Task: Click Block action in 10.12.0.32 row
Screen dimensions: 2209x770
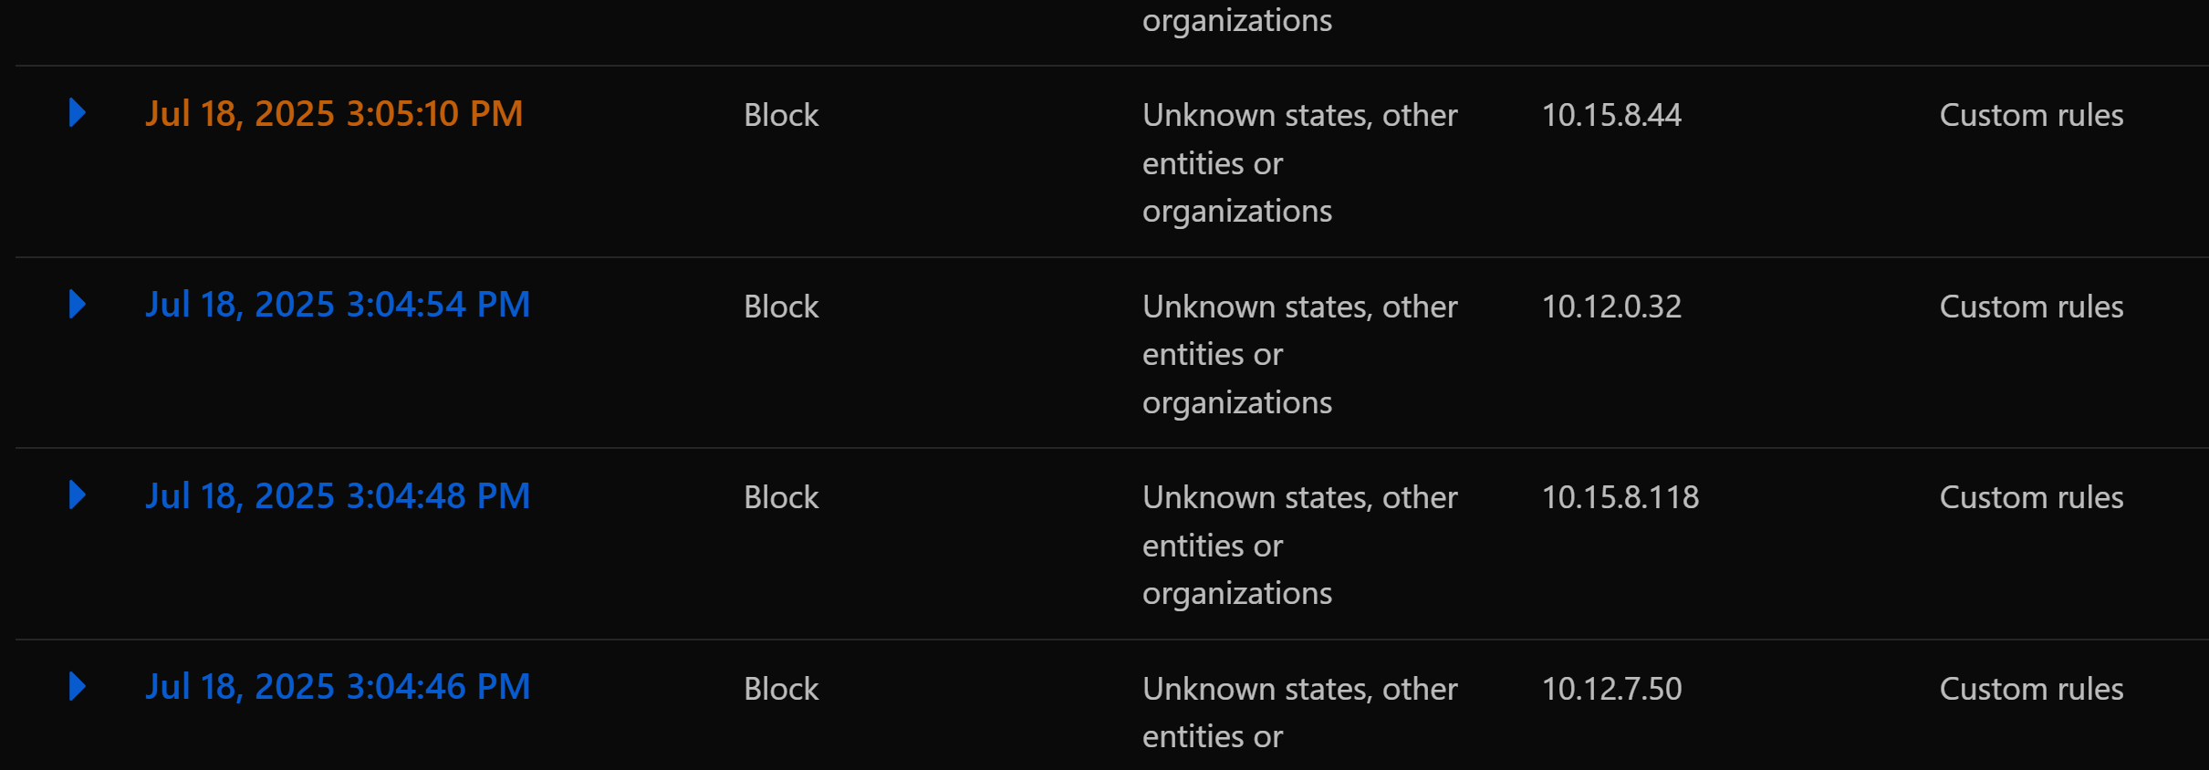Action: [781, 307]
